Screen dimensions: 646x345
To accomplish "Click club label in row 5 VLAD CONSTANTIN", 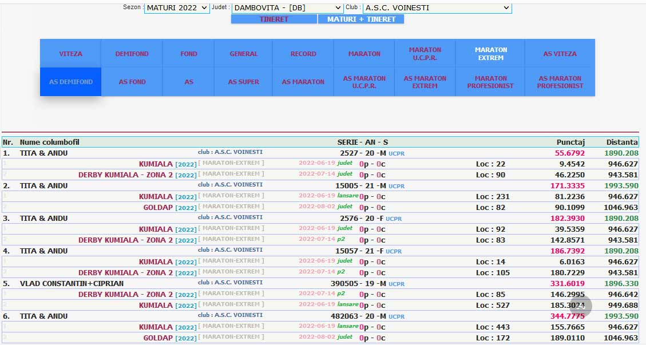I will [230, 282].
